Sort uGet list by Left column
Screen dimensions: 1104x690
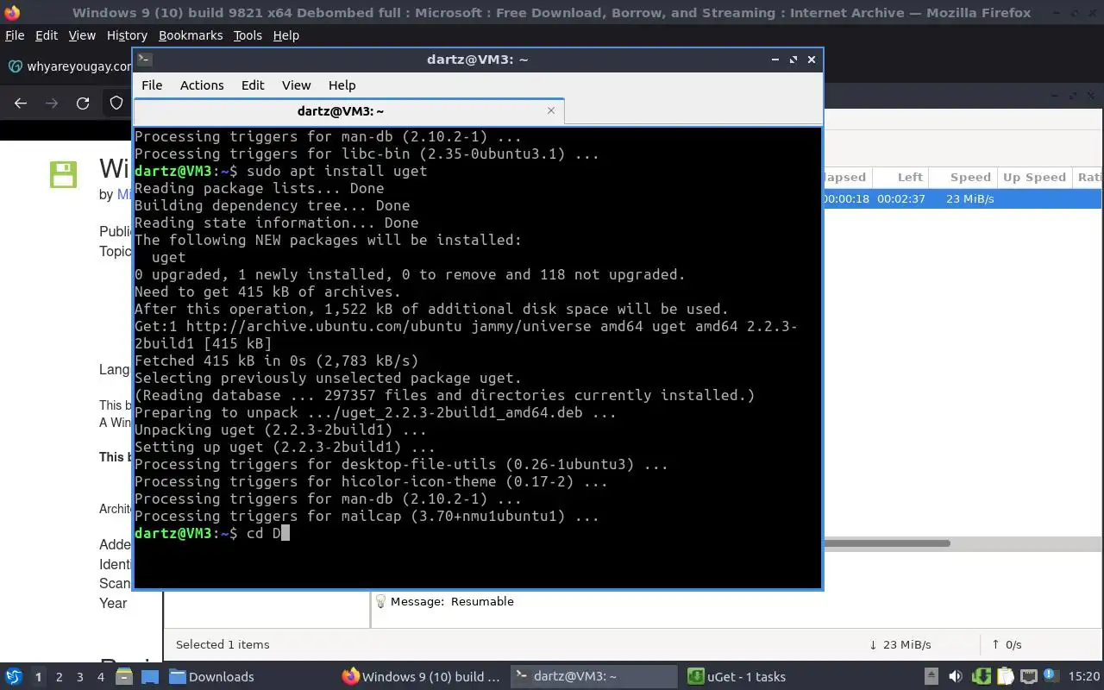pyautogui.click(x=901, y=177)
